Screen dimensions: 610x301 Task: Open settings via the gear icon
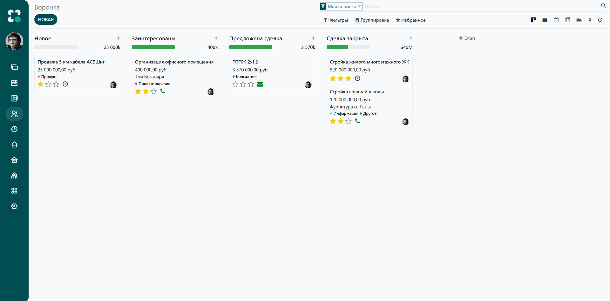(x=14, y=206)
